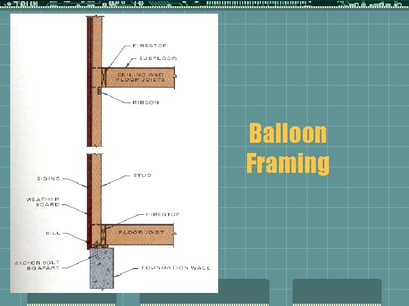Click the SUBFLOOR label
409x306 pixels.
pyautogui.click(x=158, y=58)
